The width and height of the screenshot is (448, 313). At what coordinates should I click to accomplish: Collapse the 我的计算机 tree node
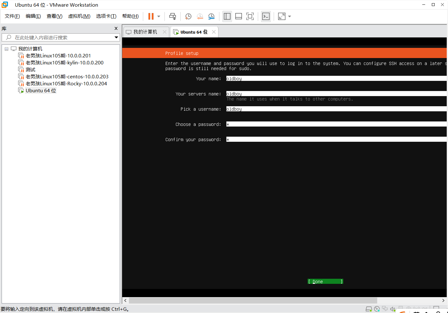pos(6,49)
